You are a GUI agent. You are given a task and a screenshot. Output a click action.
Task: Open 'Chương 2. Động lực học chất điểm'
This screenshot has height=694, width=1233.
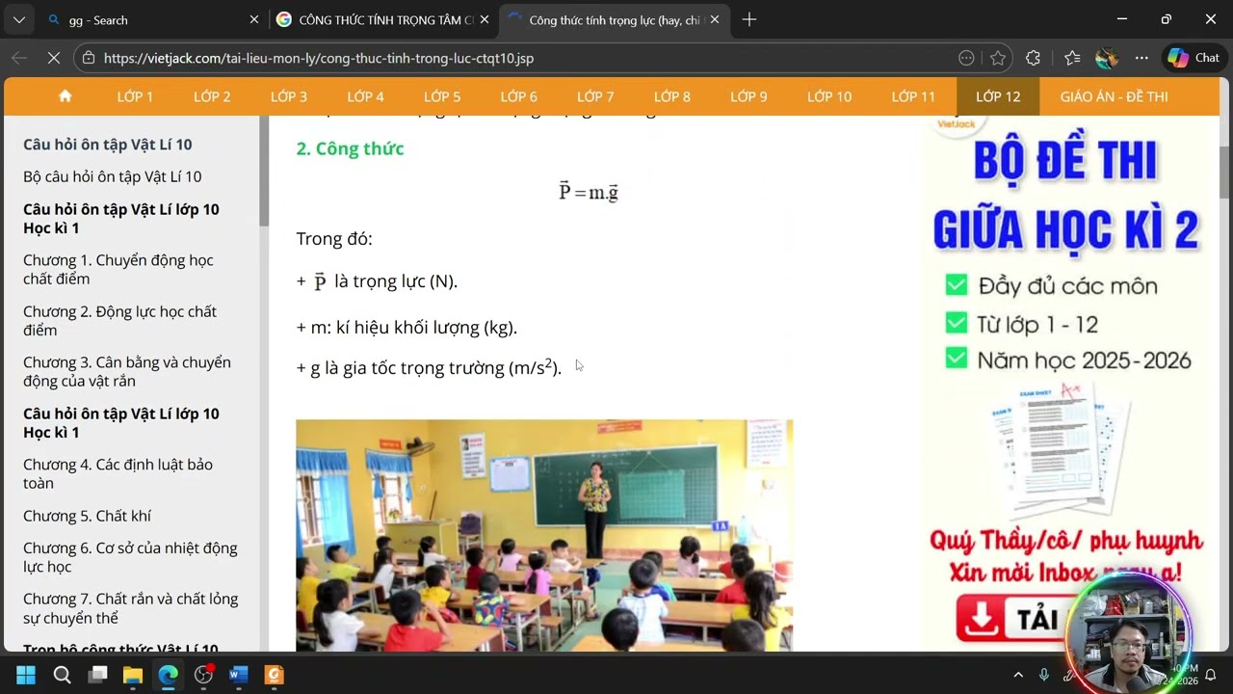[x=119, y=320]
